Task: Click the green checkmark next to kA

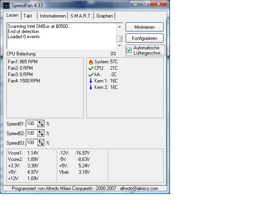Action: 91,75
